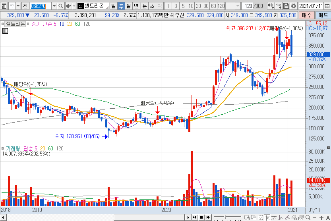331x221 pixels.
Task: Click the 매수 buy button
Action: (306, 15)
